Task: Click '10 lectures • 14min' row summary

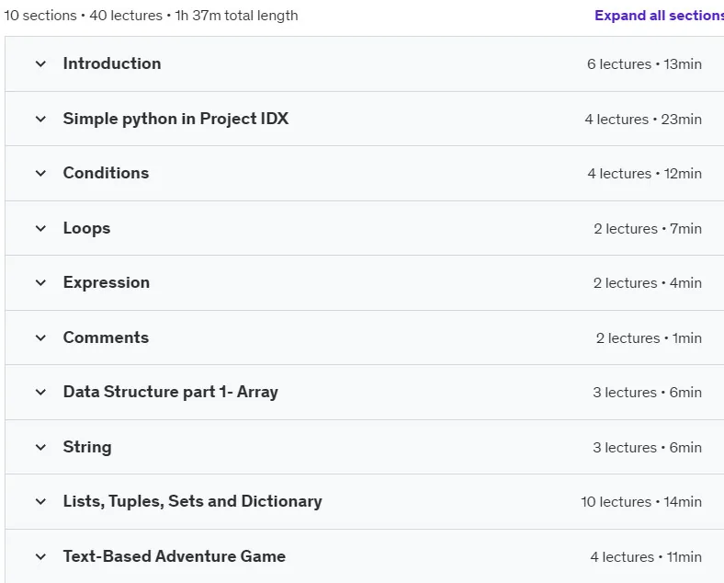Action: click(641, 502)
